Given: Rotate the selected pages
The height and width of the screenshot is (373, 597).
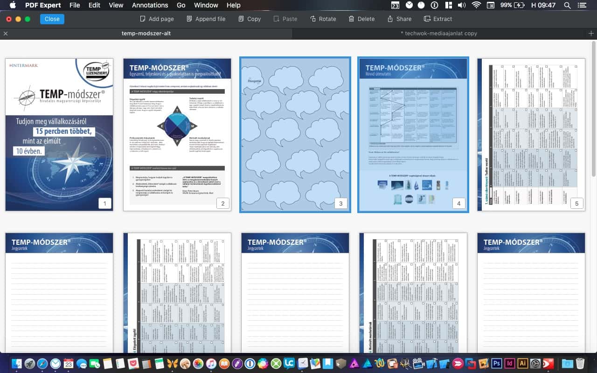Looking at the screenshot, I should click(x=323, y=19).
